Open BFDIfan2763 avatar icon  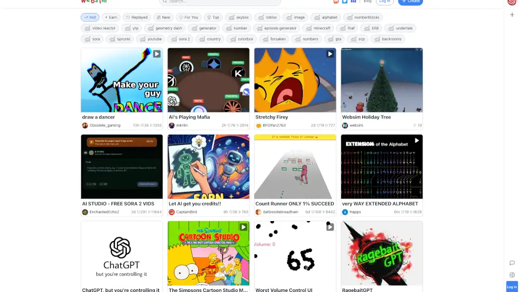(258, 125)
